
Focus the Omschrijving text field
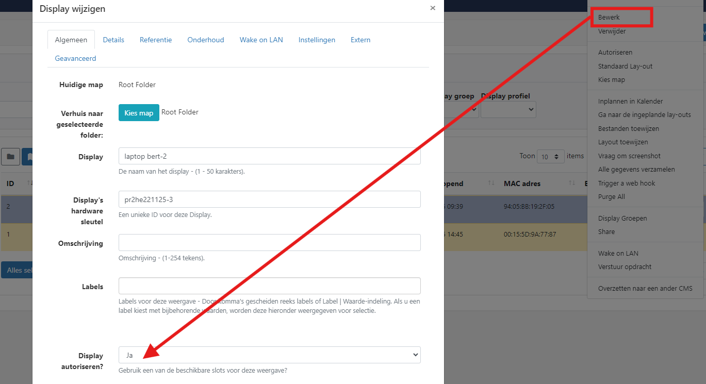269,243
